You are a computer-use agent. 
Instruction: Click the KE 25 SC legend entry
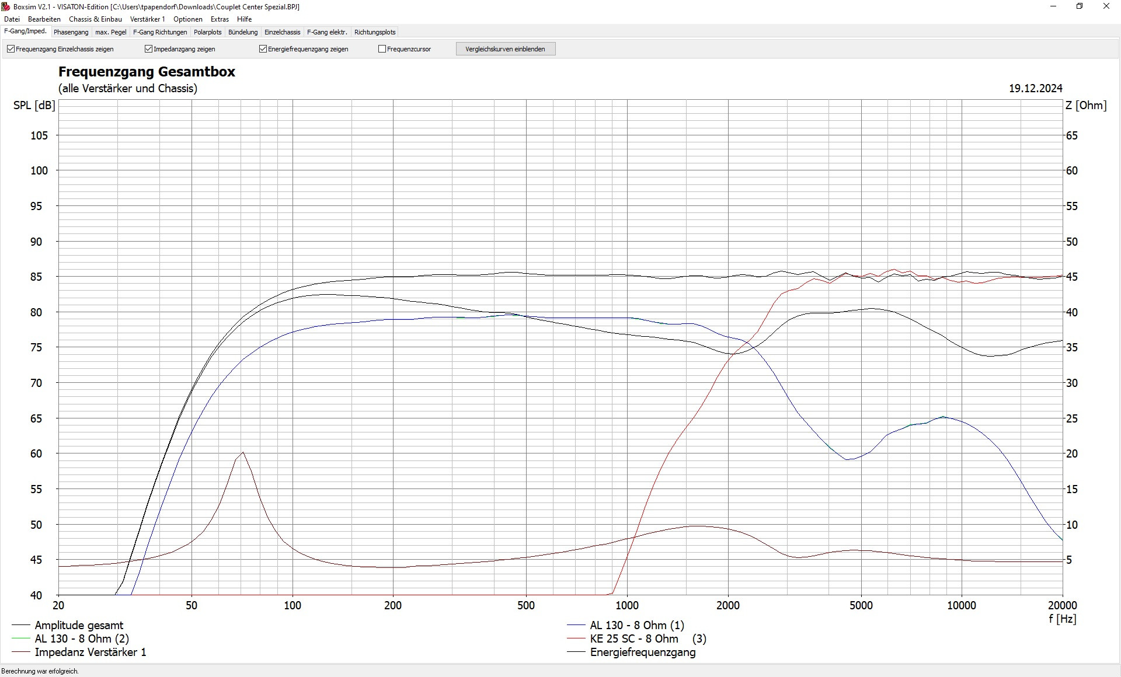633,638
